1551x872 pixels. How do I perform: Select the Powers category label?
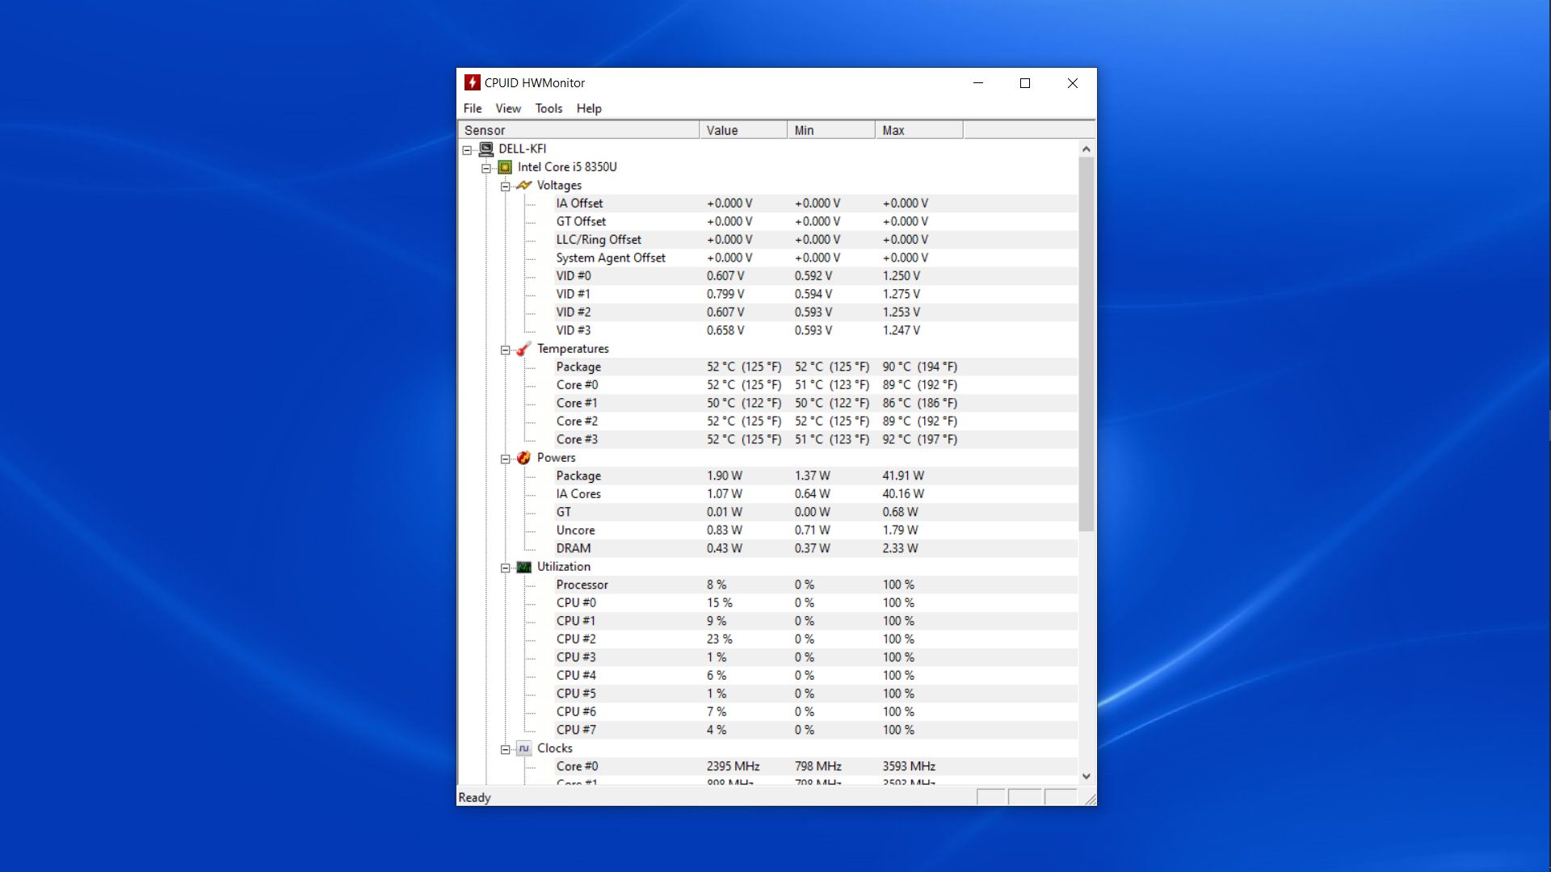(556, 458)
